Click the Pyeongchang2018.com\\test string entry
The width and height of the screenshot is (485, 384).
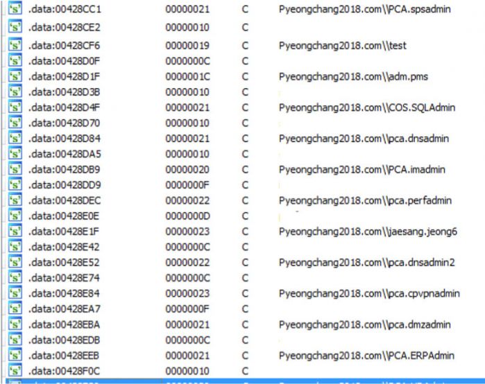(x=342, y=46)
